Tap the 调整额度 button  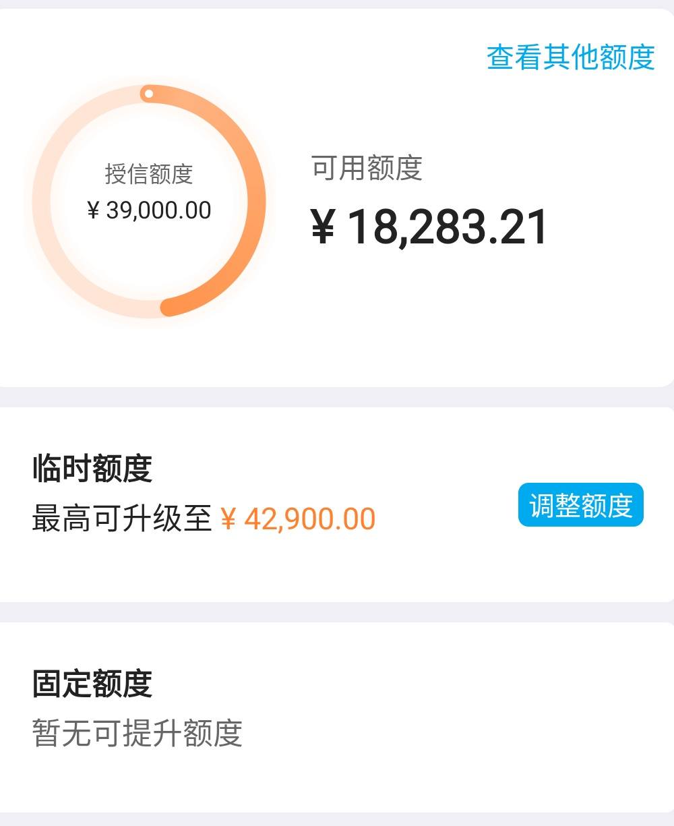581,504
